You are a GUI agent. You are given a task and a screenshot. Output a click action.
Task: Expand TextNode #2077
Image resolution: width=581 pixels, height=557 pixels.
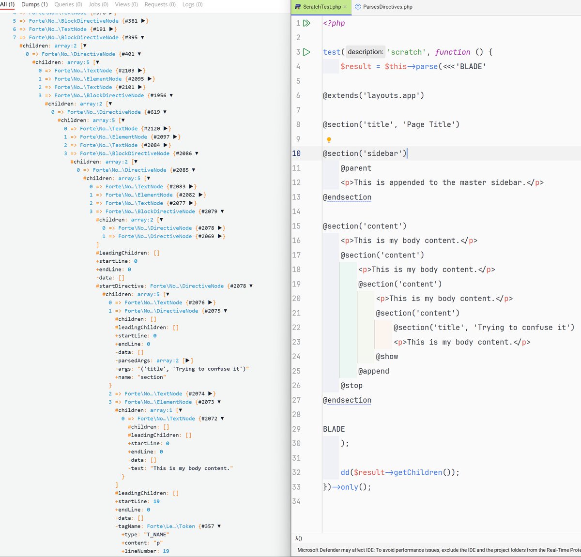[x=191, y=203]
